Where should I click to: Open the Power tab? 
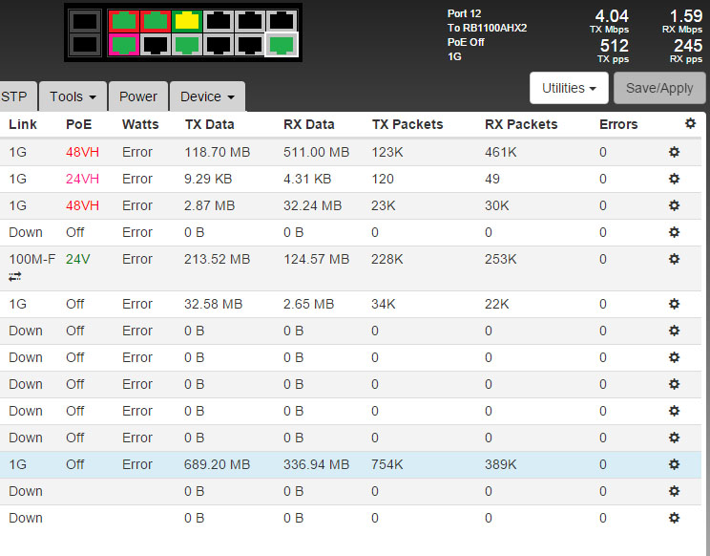click(138, 96)
